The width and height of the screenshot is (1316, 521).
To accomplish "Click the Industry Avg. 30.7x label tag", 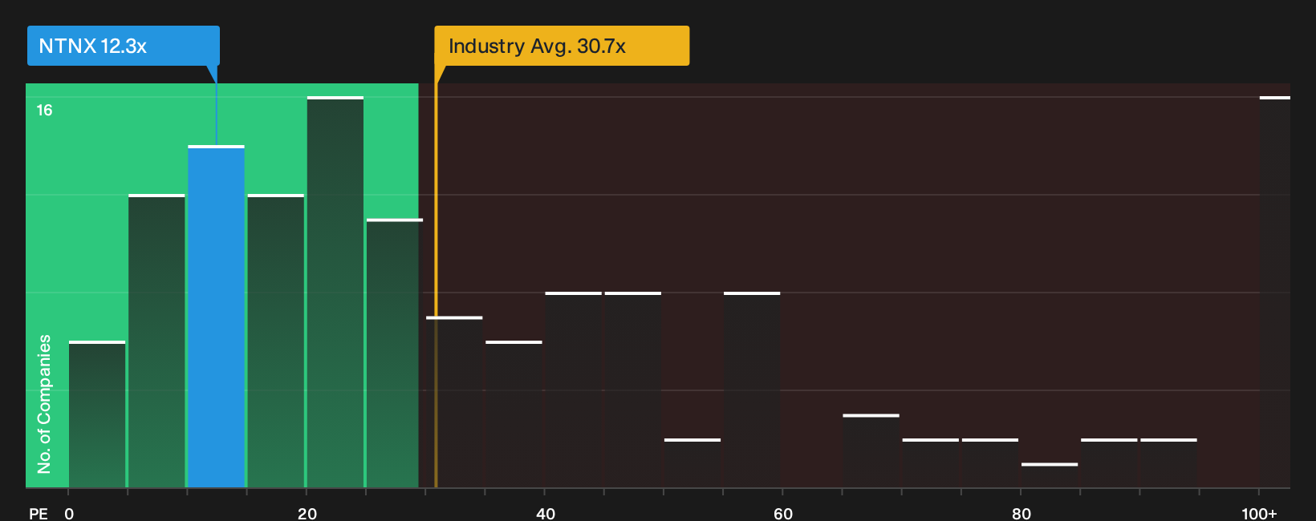I will tap(562, 46).
